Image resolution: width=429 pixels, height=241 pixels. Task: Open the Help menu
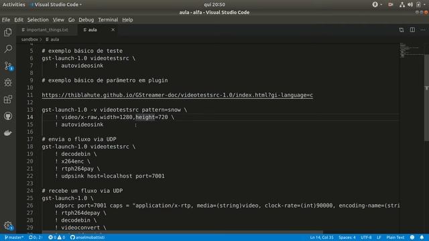(x=127, y=19)
